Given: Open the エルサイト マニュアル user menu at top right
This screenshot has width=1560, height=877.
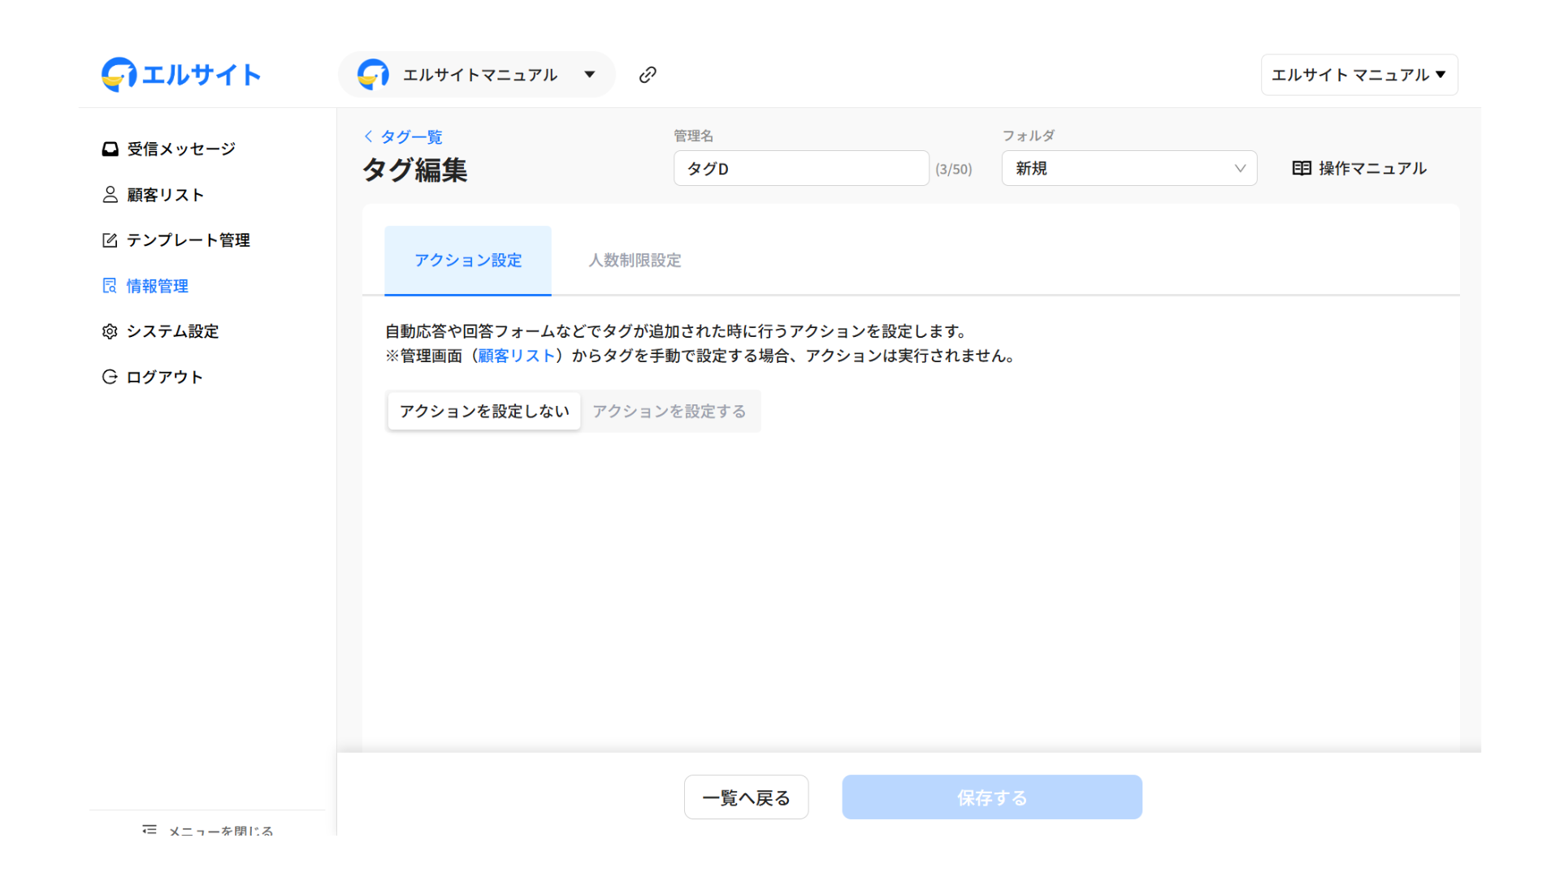Looking at the screenshot, I should [x=1358, y=75].
